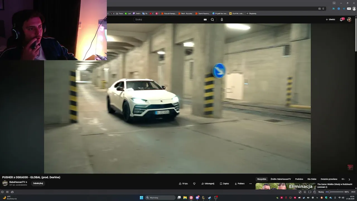Open the YouTube account avatar menu
The width and height of the screenshot is (357, 201).
(349, 20)
